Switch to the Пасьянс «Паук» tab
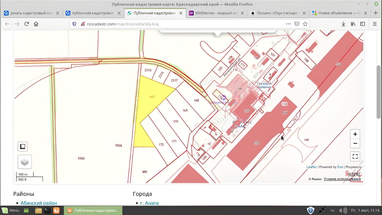This screenshot has height=215, width=382. click(x=275, y=13)
